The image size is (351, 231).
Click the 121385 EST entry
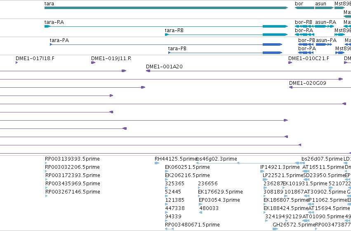point(166,204)
